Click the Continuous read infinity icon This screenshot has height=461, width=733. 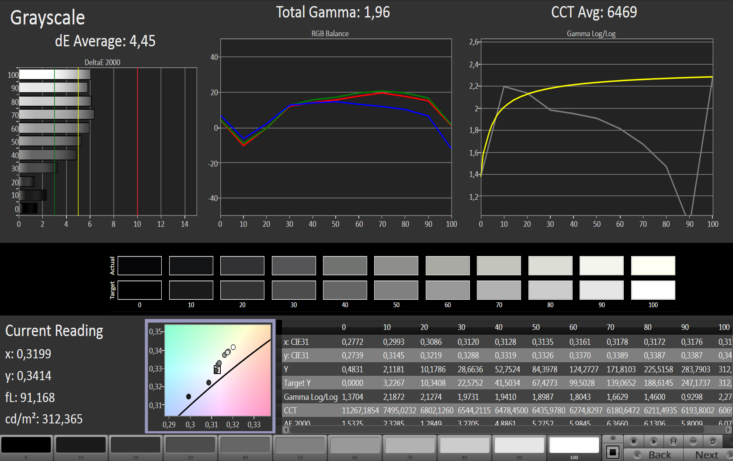(693, 441)
